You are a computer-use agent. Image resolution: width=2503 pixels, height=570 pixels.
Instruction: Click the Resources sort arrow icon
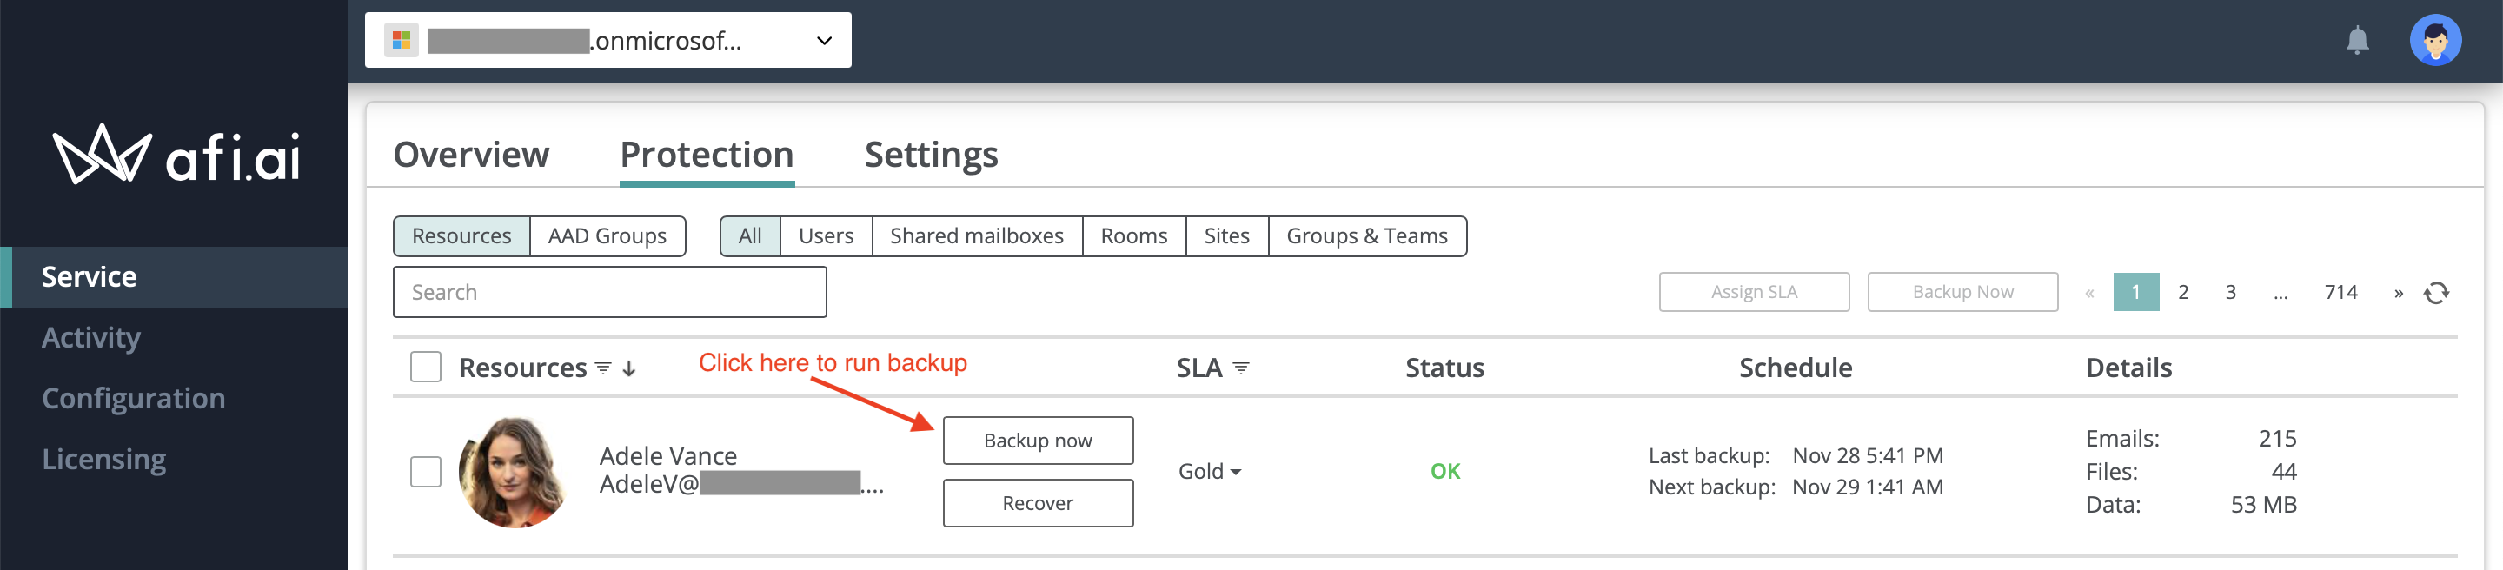pyautogui.click(x=628, y=369)
